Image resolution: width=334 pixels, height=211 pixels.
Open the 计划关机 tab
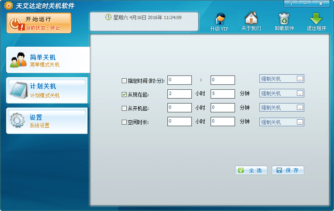[48, 90]
